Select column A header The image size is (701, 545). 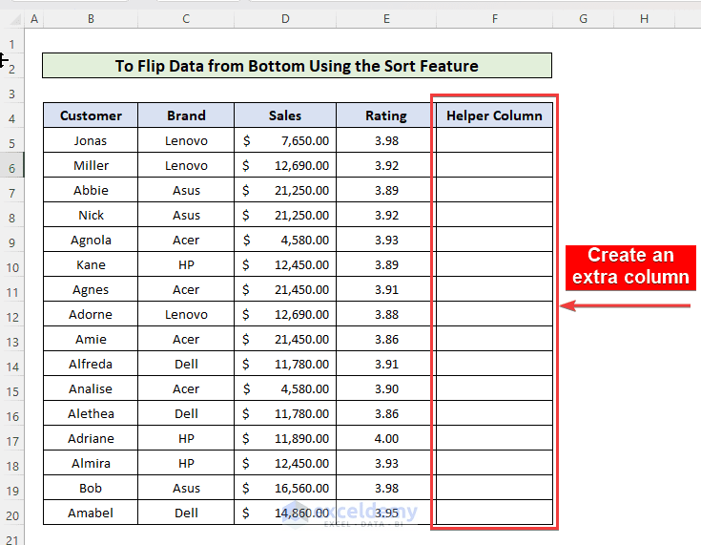coord(34,19)
